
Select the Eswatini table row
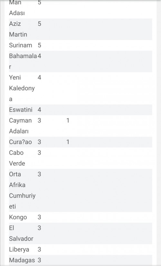click(80, 110)
